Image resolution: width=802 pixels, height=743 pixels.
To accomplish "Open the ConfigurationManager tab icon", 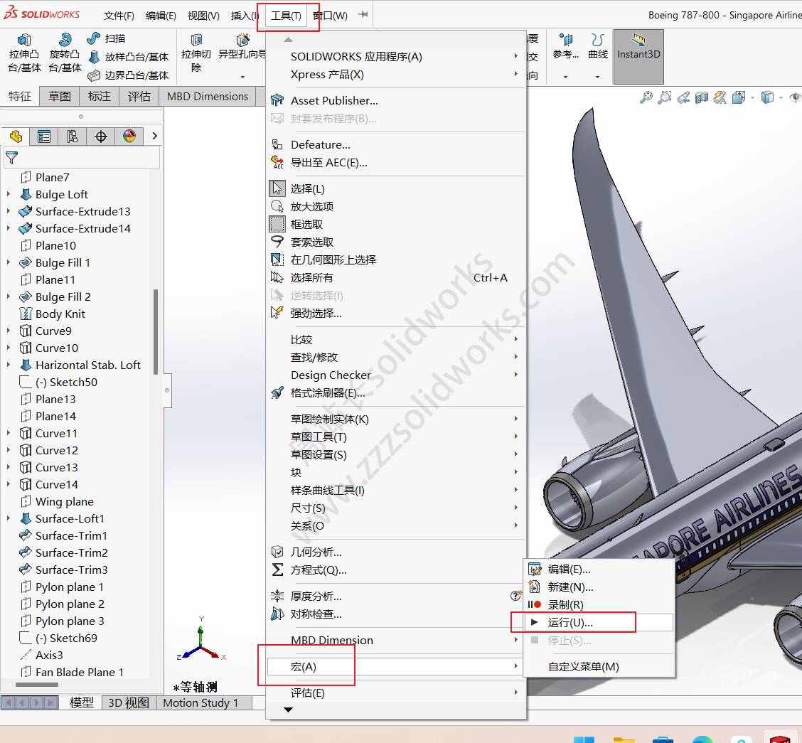I will [72, 137].
